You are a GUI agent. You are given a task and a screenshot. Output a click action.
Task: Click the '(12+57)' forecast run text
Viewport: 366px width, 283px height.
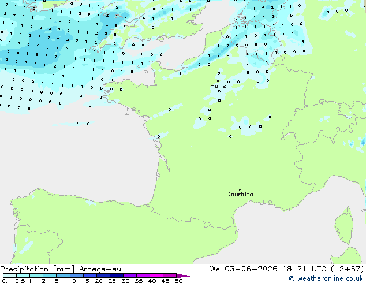(x=348, y=269)
